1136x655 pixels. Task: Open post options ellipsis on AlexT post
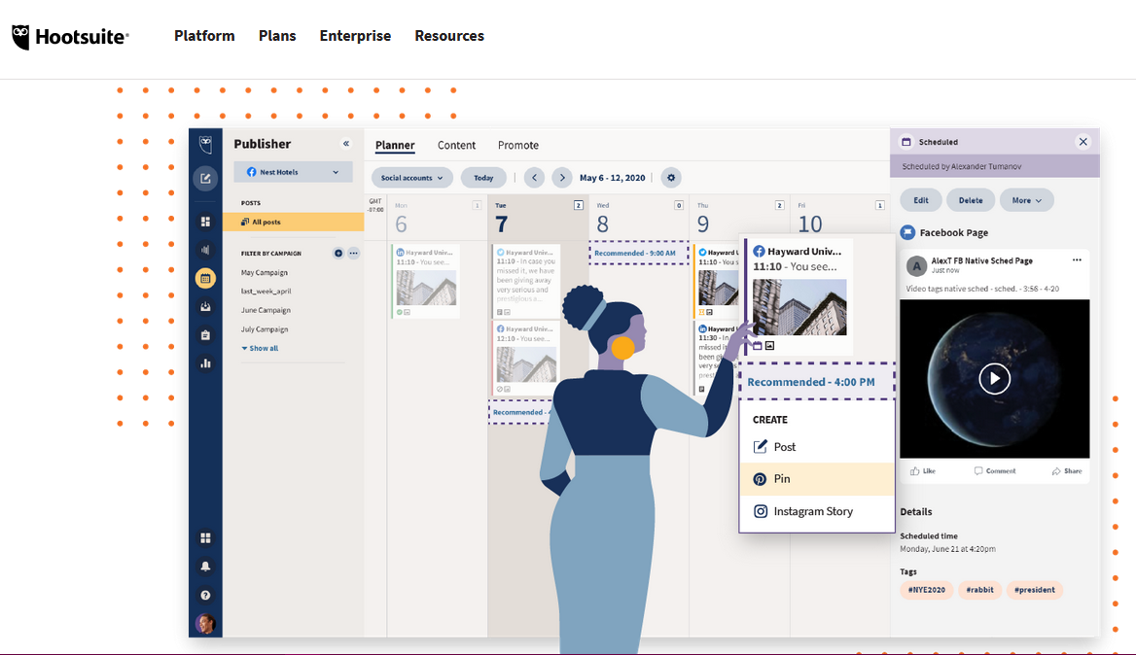tap(1077, 259)
